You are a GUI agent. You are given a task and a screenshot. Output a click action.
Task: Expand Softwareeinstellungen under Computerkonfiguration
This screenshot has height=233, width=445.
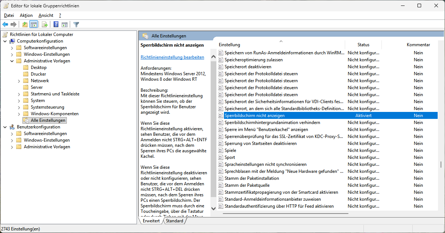click(12, 48)
